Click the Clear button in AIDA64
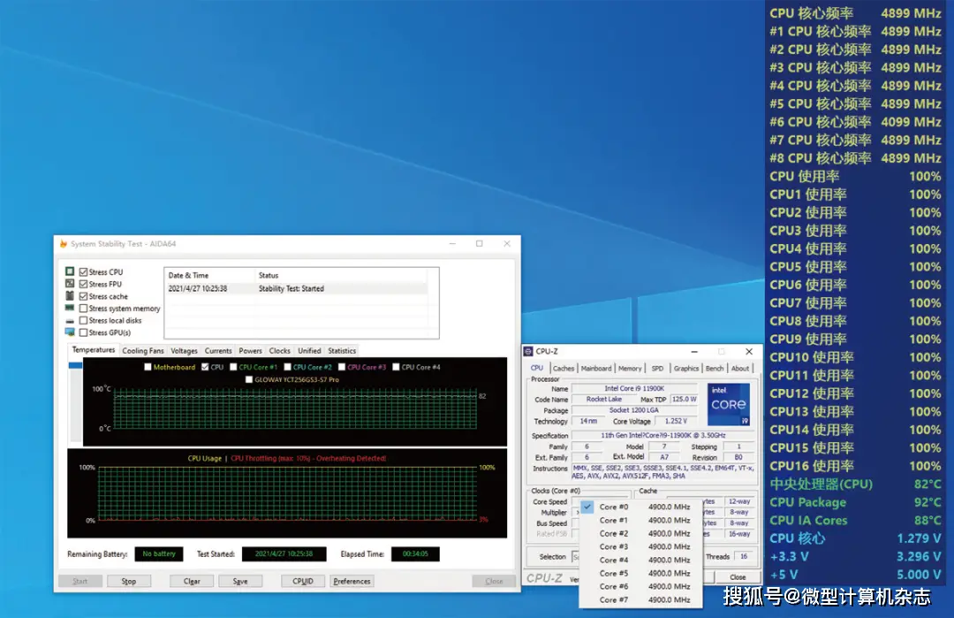954x618 pixels. coord(192,582)
